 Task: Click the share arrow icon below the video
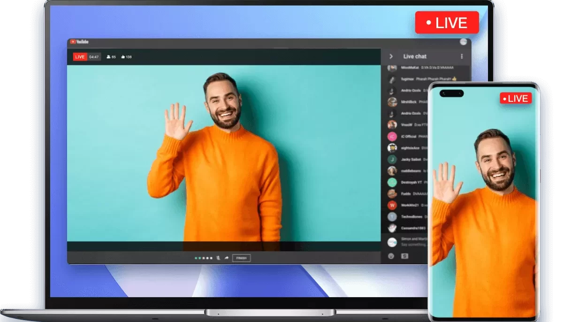pyautogui.click(x=226, y=258)
